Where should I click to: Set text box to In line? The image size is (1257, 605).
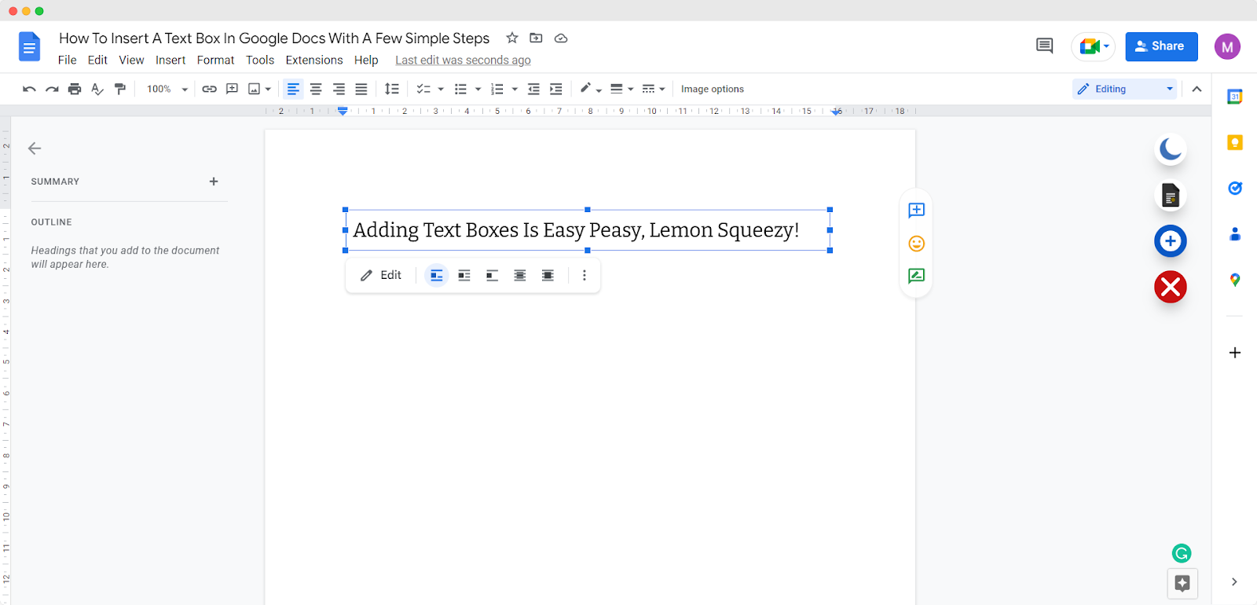point(437,276)
